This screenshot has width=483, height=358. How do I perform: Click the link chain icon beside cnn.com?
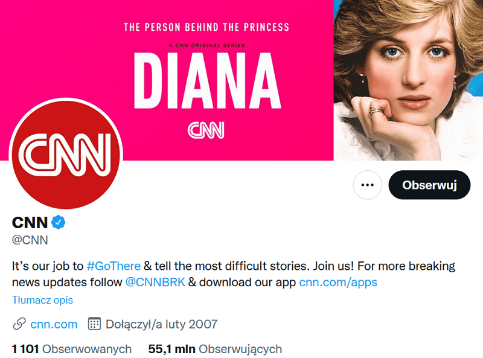[x=19, y=324]
